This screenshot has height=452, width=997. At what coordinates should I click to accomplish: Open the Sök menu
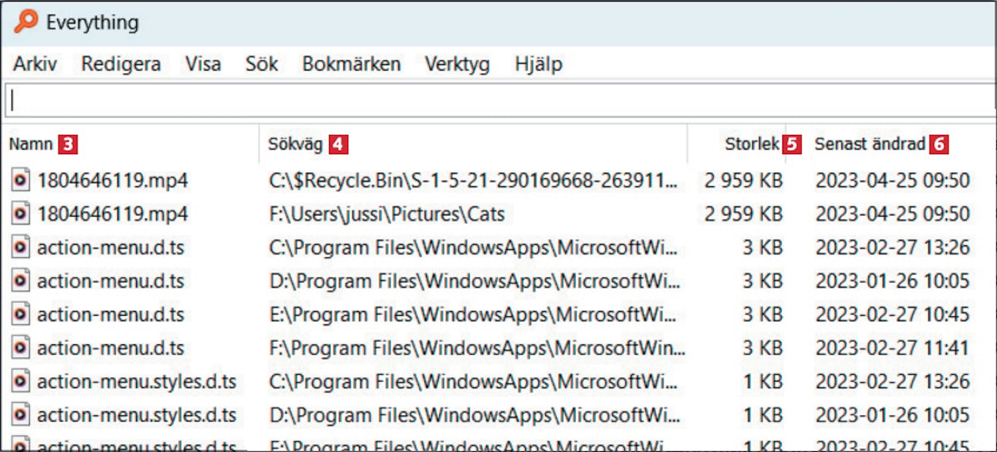point(261,64)
